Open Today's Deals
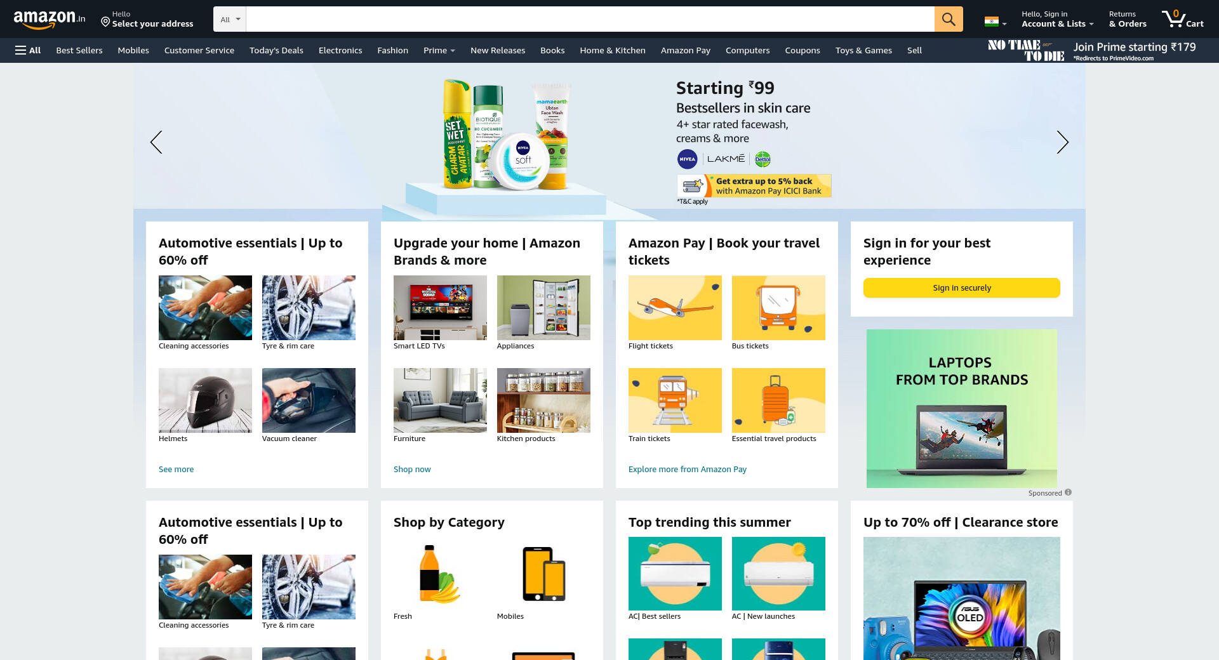1219x660 pixels. pos(276,50)
